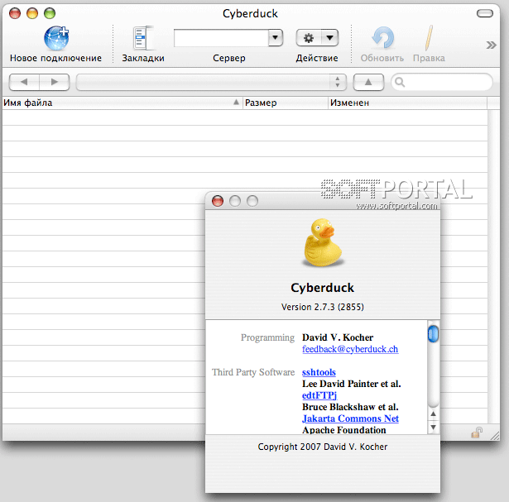This screenshot has height=502, width=509.
Task: Click the credits scroll up arrow
Action: [433, 414]
